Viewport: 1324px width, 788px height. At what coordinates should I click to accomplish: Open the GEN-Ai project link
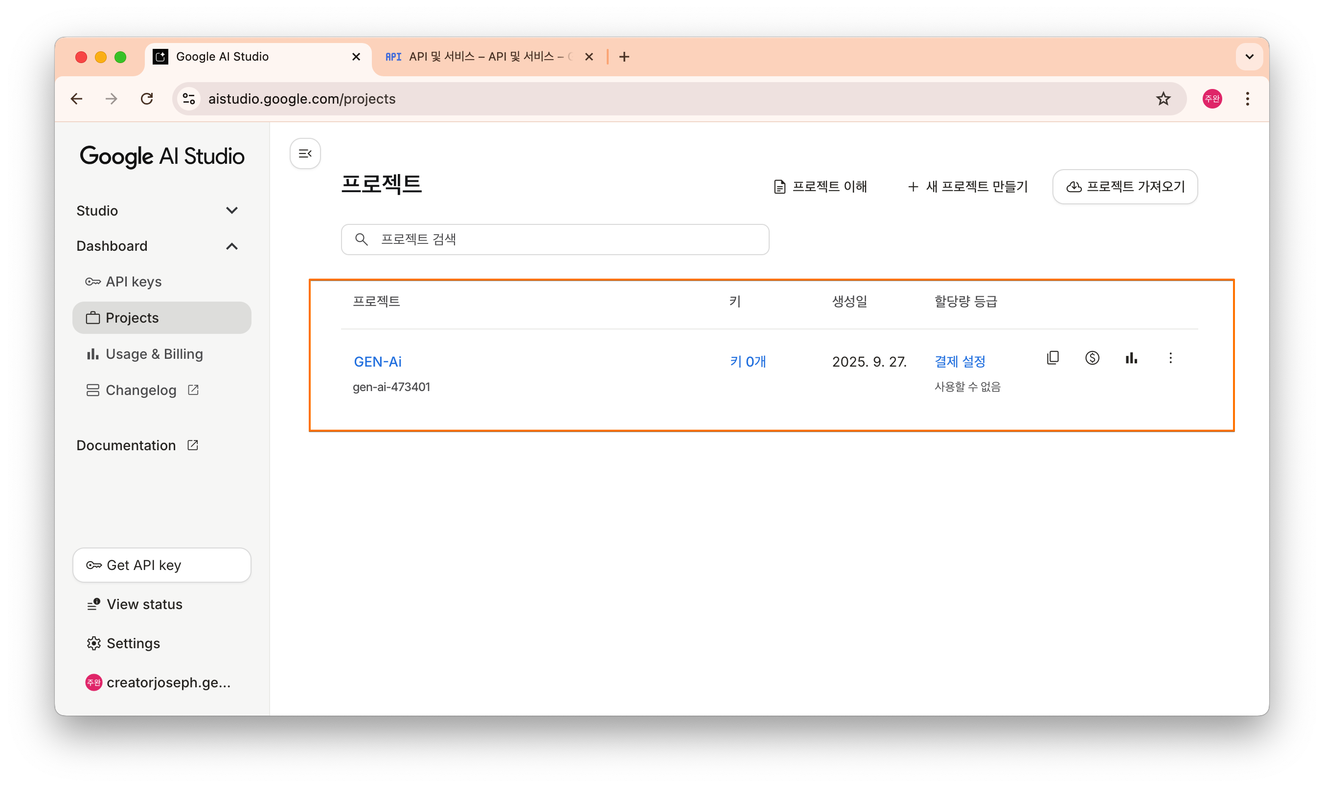tap(377, 362)
